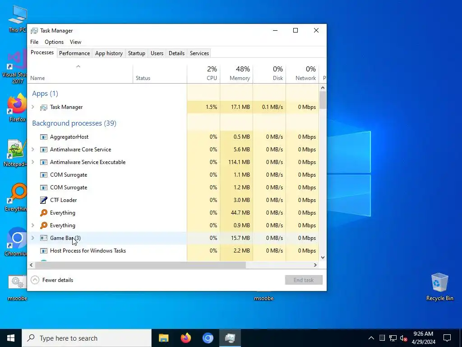Select the left msoobe desktop icon
This screenshot has height=347, width=462.
[x=18, y=288]
